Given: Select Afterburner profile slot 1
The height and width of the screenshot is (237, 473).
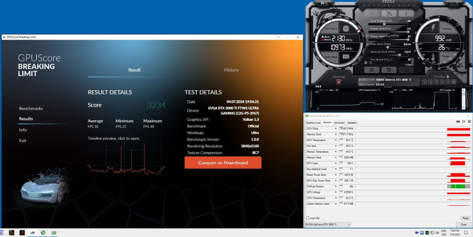Looking at the screenshot, I should 425,82.
